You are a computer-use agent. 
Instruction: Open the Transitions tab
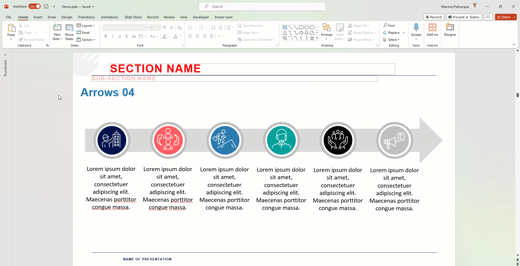86,17
